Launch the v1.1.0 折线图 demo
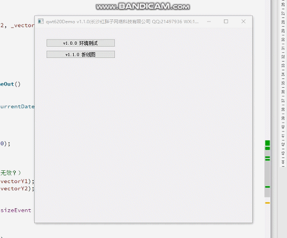 (x=80, y=54)
